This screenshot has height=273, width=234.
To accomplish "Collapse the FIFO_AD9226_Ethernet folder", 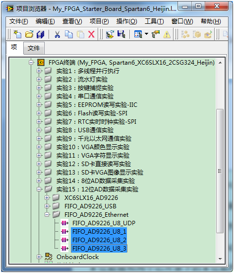I will [x=47, y=215].
